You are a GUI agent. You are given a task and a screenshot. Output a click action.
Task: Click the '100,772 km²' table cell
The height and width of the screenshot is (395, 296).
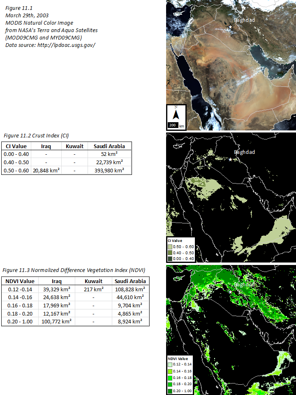[57, 321]
